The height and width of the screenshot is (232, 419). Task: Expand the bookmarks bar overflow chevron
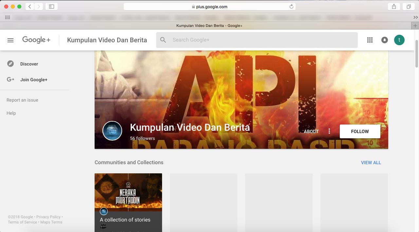click(415, 17)
